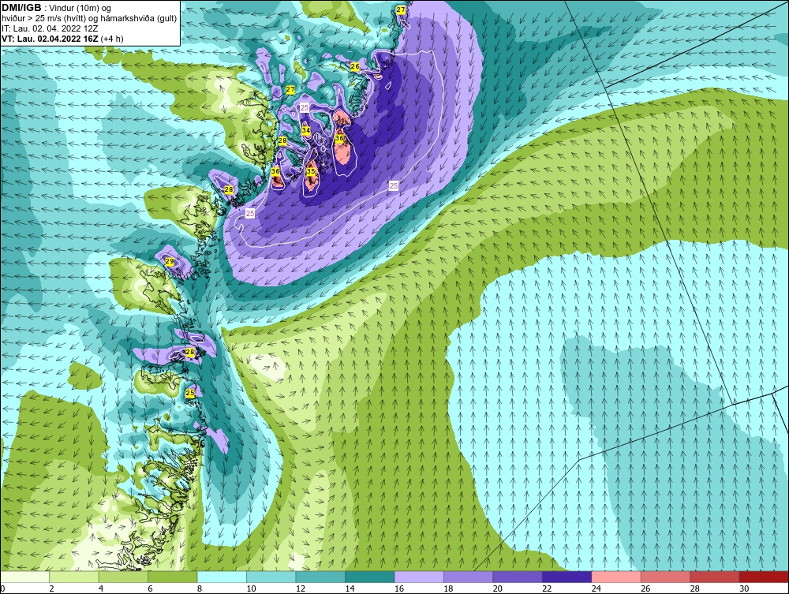Click the yellow gust label 26
Image resolution: width=789 pixels, height=594 pixels.
pos(355,66)
